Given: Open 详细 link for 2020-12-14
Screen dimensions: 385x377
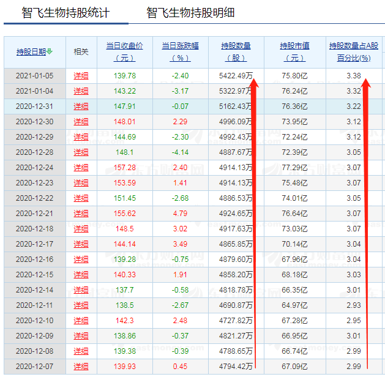Looking at the screenshot, I should click(x=81, y=290).
